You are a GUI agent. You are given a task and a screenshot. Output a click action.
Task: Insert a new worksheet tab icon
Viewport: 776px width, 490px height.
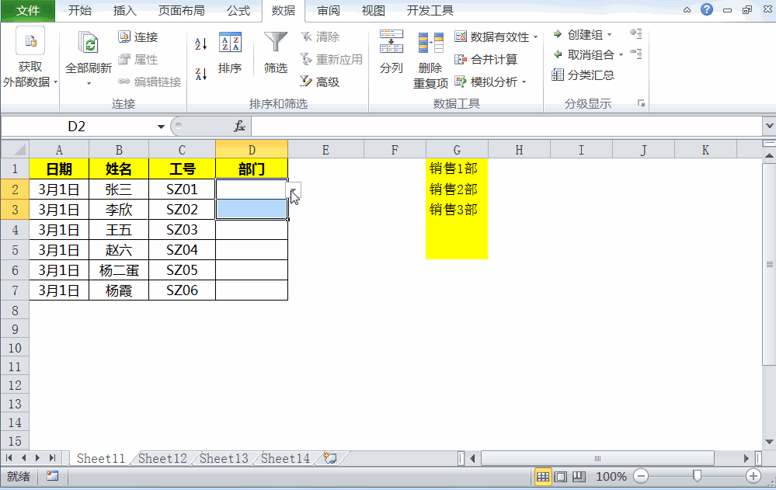330,458
